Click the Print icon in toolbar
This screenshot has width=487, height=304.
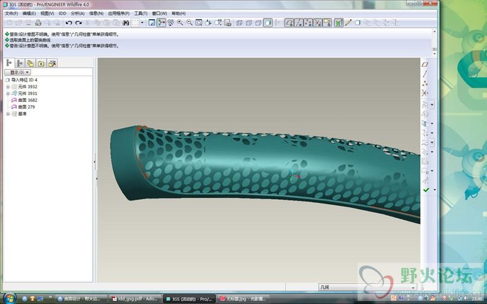point(38,23)
